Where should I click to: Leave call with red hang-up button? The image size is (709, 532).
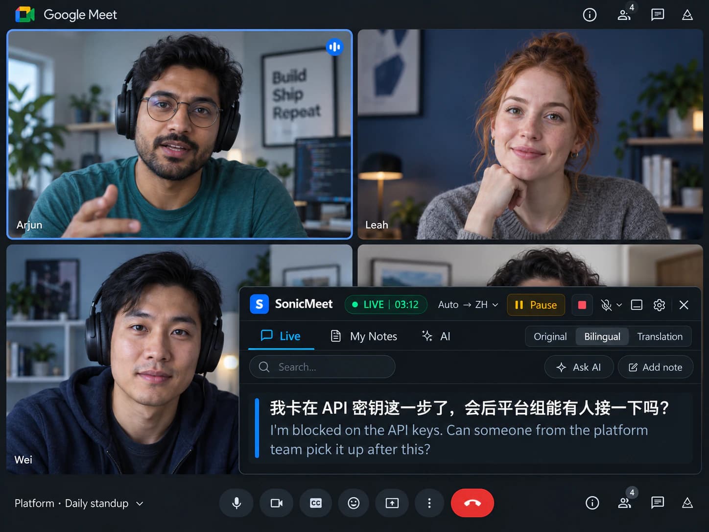click(x=473, y=503)
